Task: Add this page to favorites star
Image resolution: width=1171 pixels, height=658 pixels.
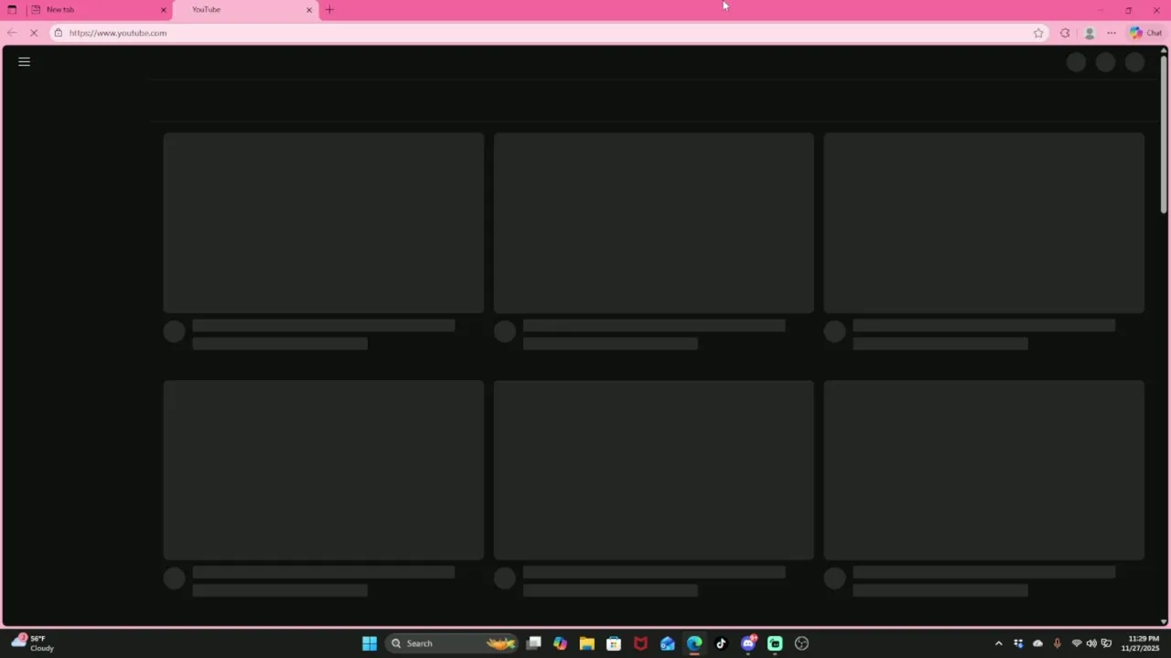Action: coord(1038,33)
